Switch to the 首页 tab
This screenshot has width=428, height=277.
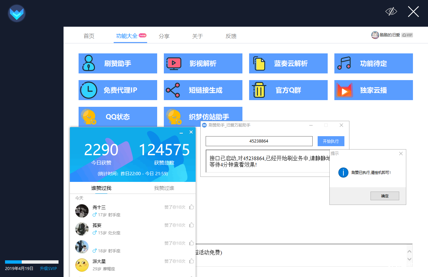click(x=89, y=36)
